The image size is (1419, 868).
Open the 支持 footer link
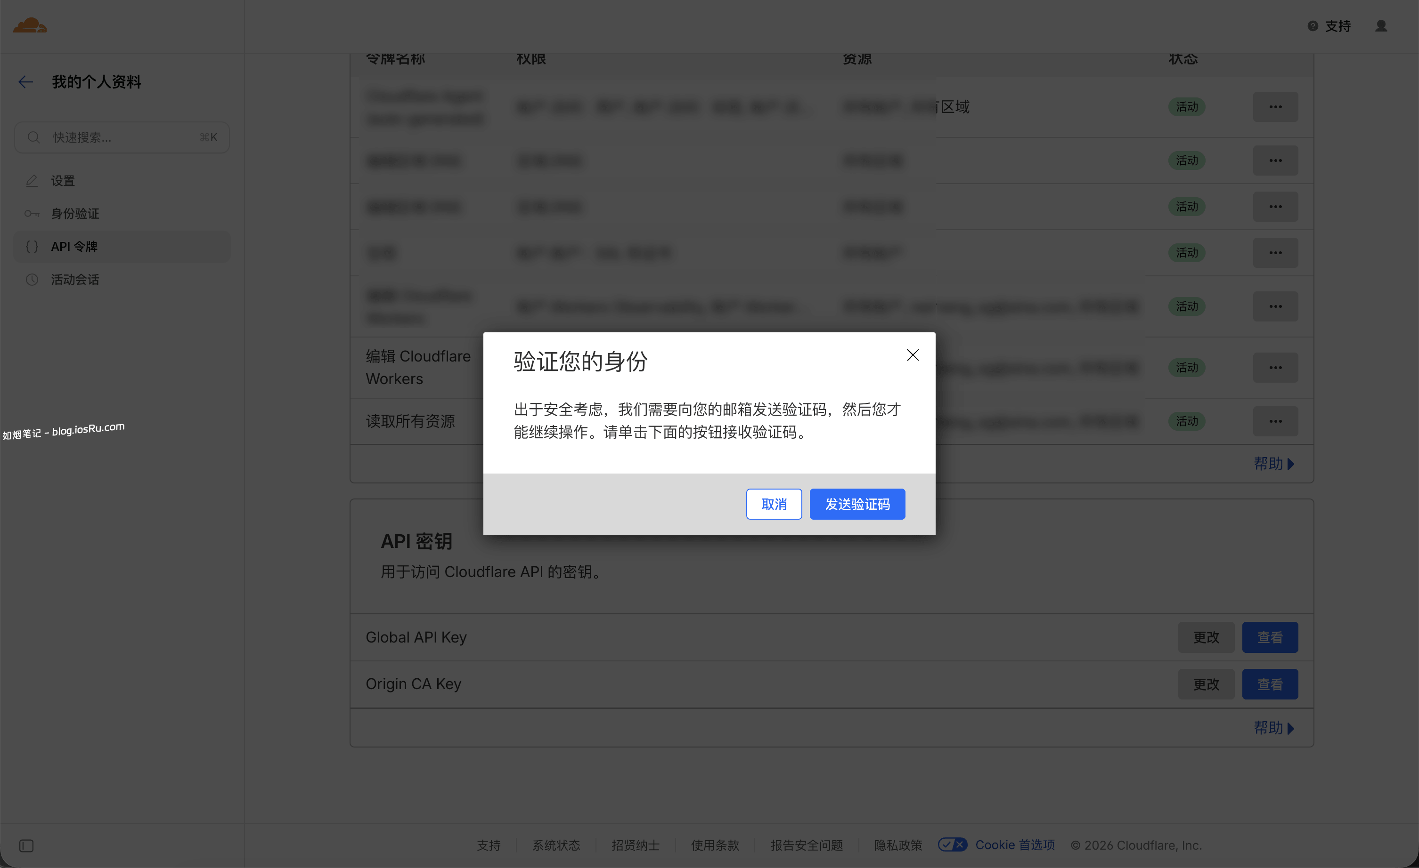[x=489, y=845]
